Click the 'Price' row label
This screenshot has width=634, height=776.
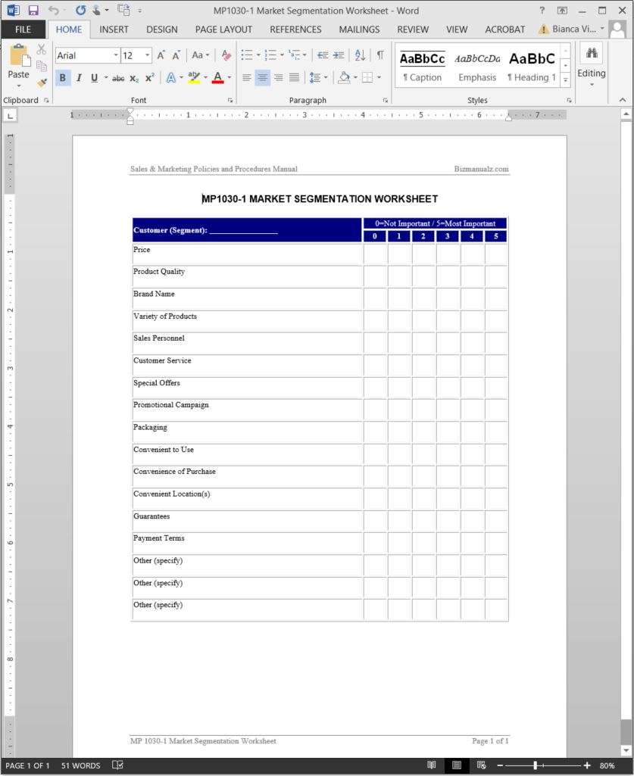[142, 250]
